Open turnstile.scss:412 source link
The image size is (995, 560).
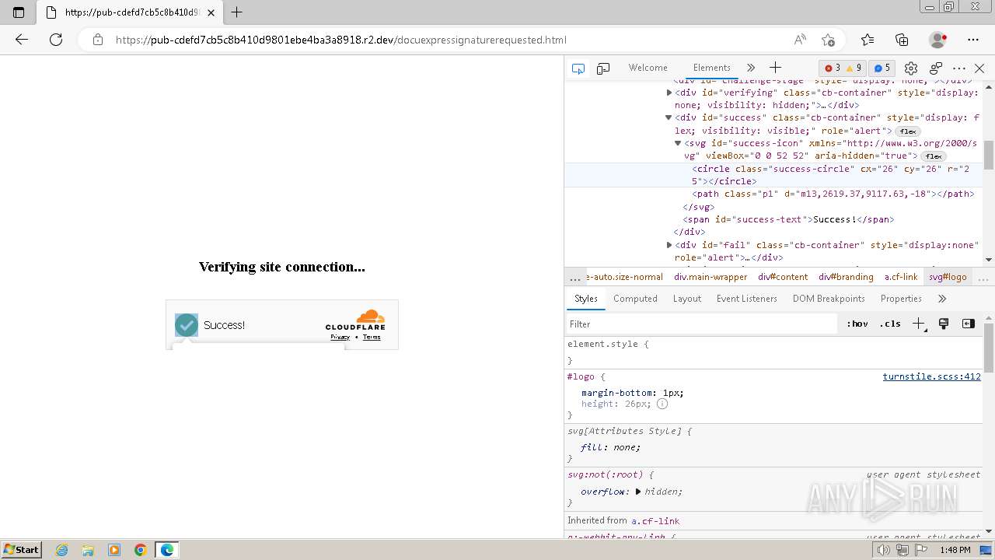coord(931,376)
